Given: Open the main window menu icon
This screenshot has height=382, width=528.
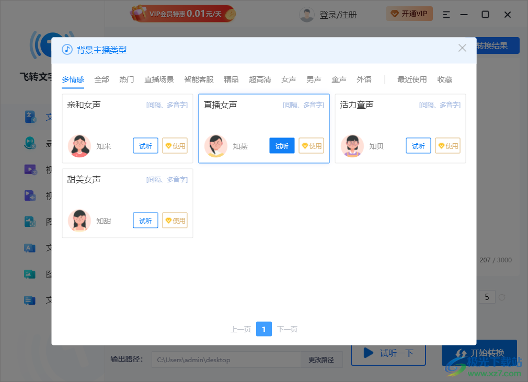Looking at the screenshot, I should pyautogui.click(x=446, y=15).
